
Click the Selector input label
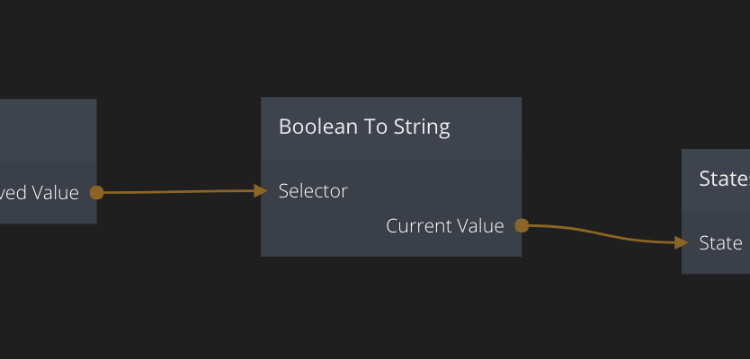(x=313, y=190)
